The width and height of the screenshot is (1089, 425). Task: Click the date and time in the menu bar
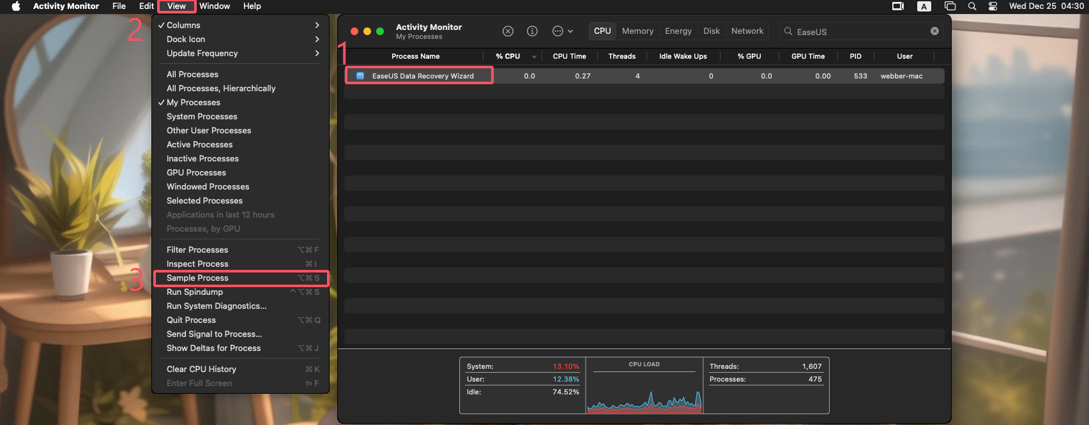(x=1046, y=6)
